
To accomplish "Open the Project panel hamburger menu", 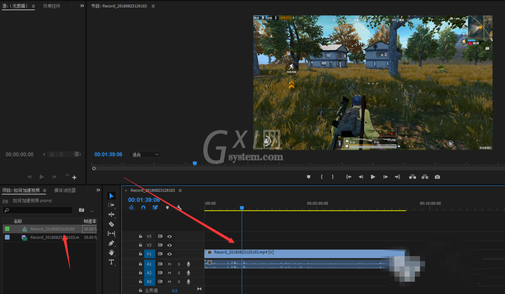I will point(45,191).
